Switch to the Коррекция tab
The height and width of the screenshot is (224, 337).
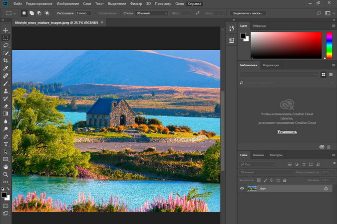point(271,65)
